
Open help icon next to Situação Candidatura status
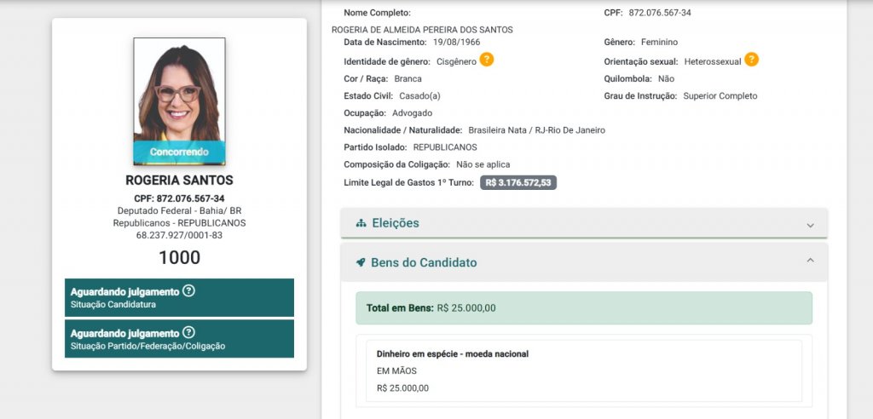[x=188, y=291]
